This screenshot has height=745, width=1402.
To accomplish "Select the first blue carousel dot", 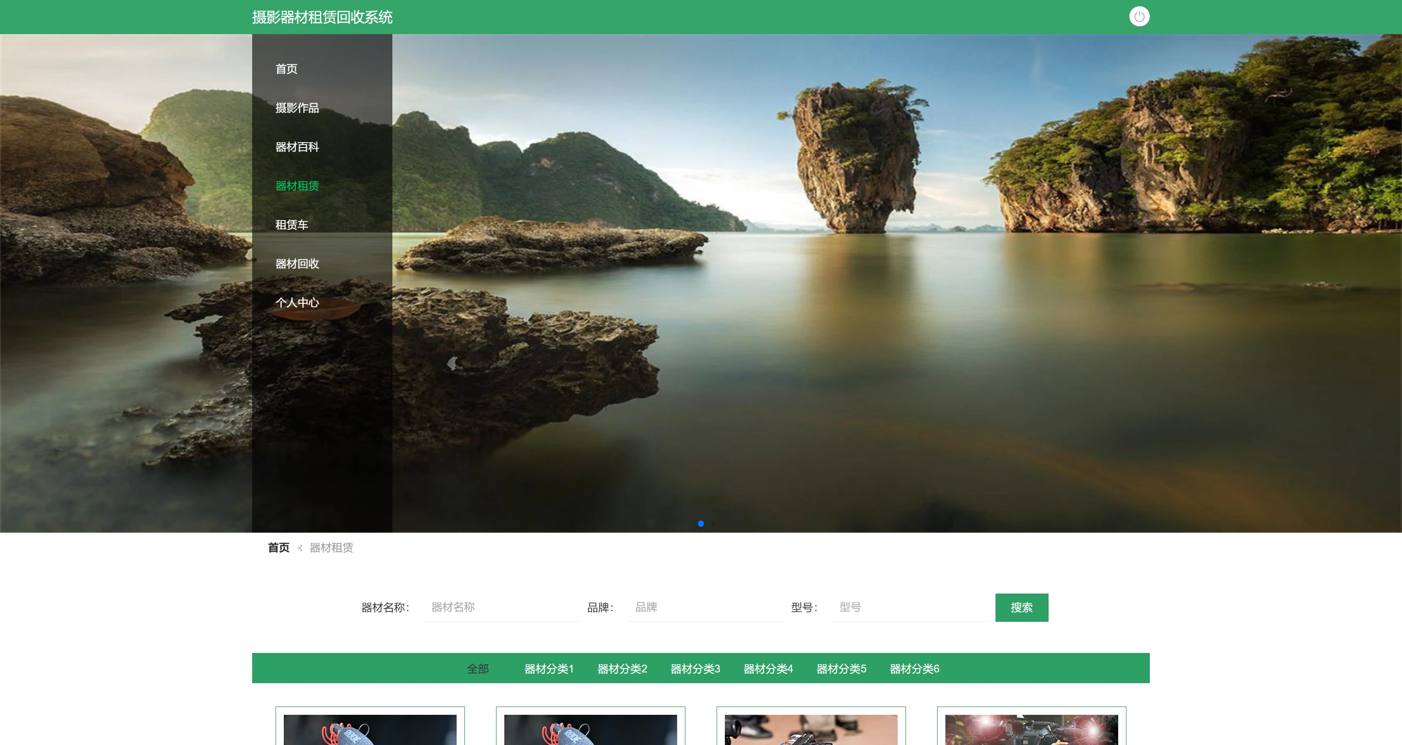I will click(701, 524).
